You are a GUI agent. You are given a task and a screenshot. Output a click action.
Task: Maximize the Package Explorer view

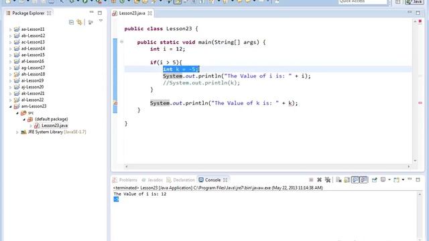[100, 13]
